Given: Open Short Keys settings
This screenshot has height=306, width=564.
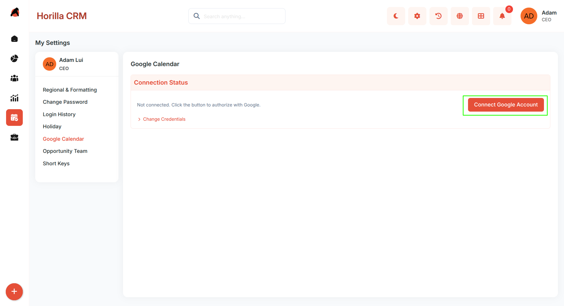Looking at the screenshot, I should pyautogui.click(x=56, y=163).
